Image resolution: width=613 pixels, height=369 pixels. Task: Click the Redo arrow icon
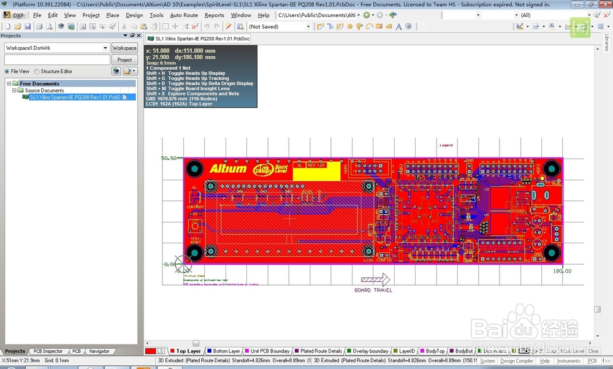tap(216, 26)
